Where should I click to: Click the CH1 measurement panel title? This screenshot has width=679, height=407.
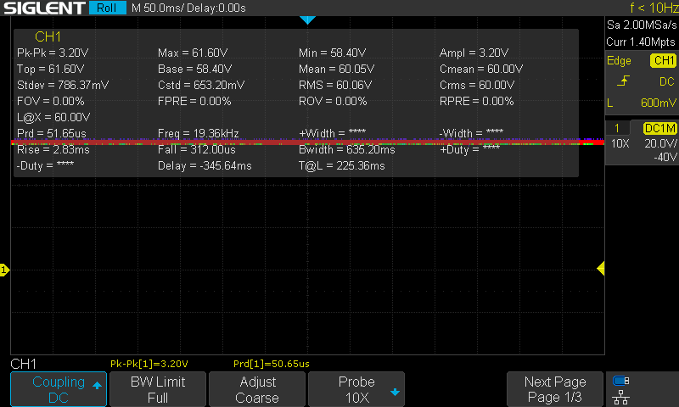[48, 36]
